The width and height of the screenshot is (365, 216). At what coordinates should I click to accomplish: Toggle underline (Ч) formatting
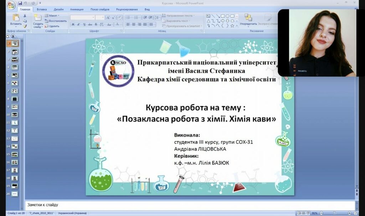84,25
